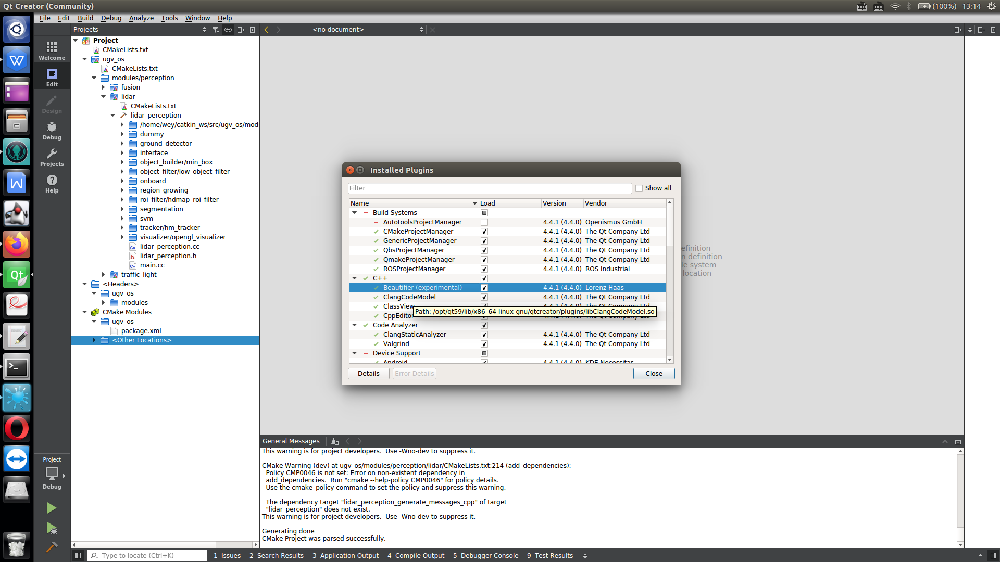Open the Help mode icon

pos(52,184)
